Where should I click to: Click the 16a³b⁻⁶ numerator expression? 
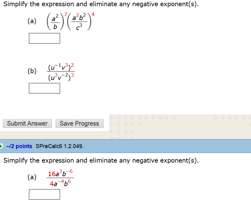(60, 173)
